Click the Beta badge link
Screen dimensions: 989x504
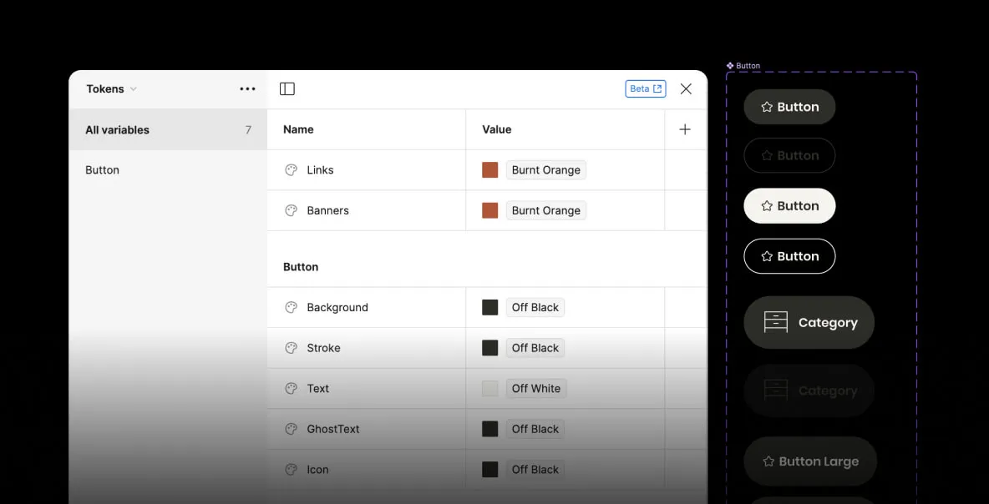645,88
